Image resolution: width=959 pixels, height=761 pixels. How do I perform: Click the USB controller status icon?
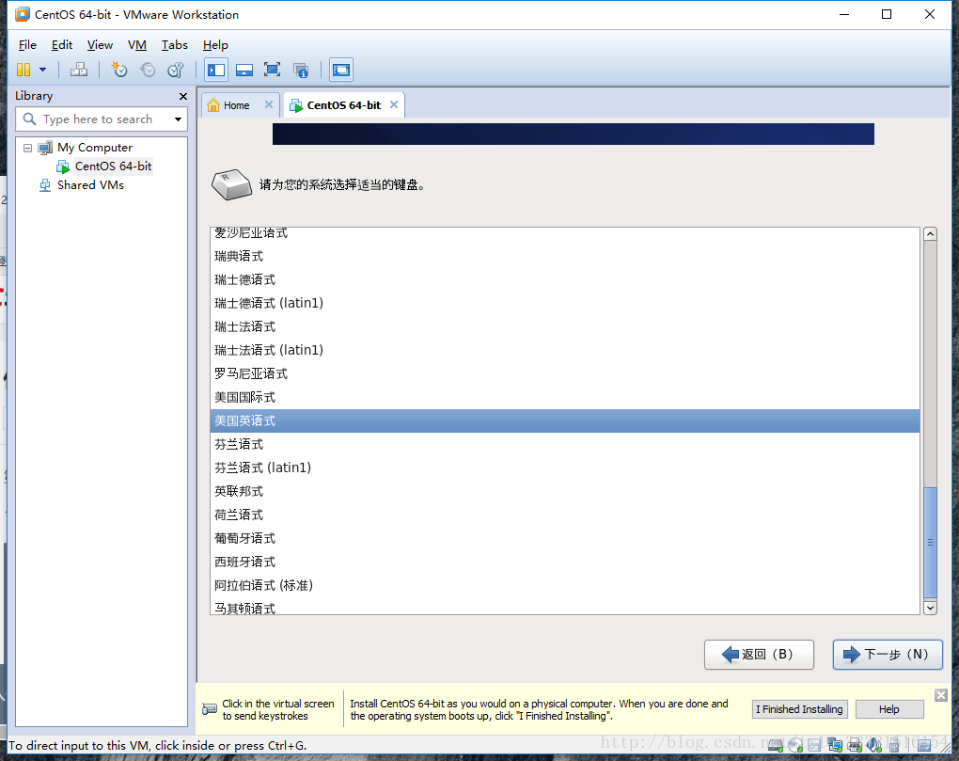(x=893, y=744)
